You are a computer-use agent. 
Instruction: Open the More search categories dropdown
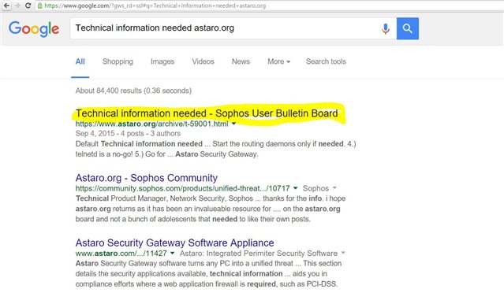tap(278, 61)
